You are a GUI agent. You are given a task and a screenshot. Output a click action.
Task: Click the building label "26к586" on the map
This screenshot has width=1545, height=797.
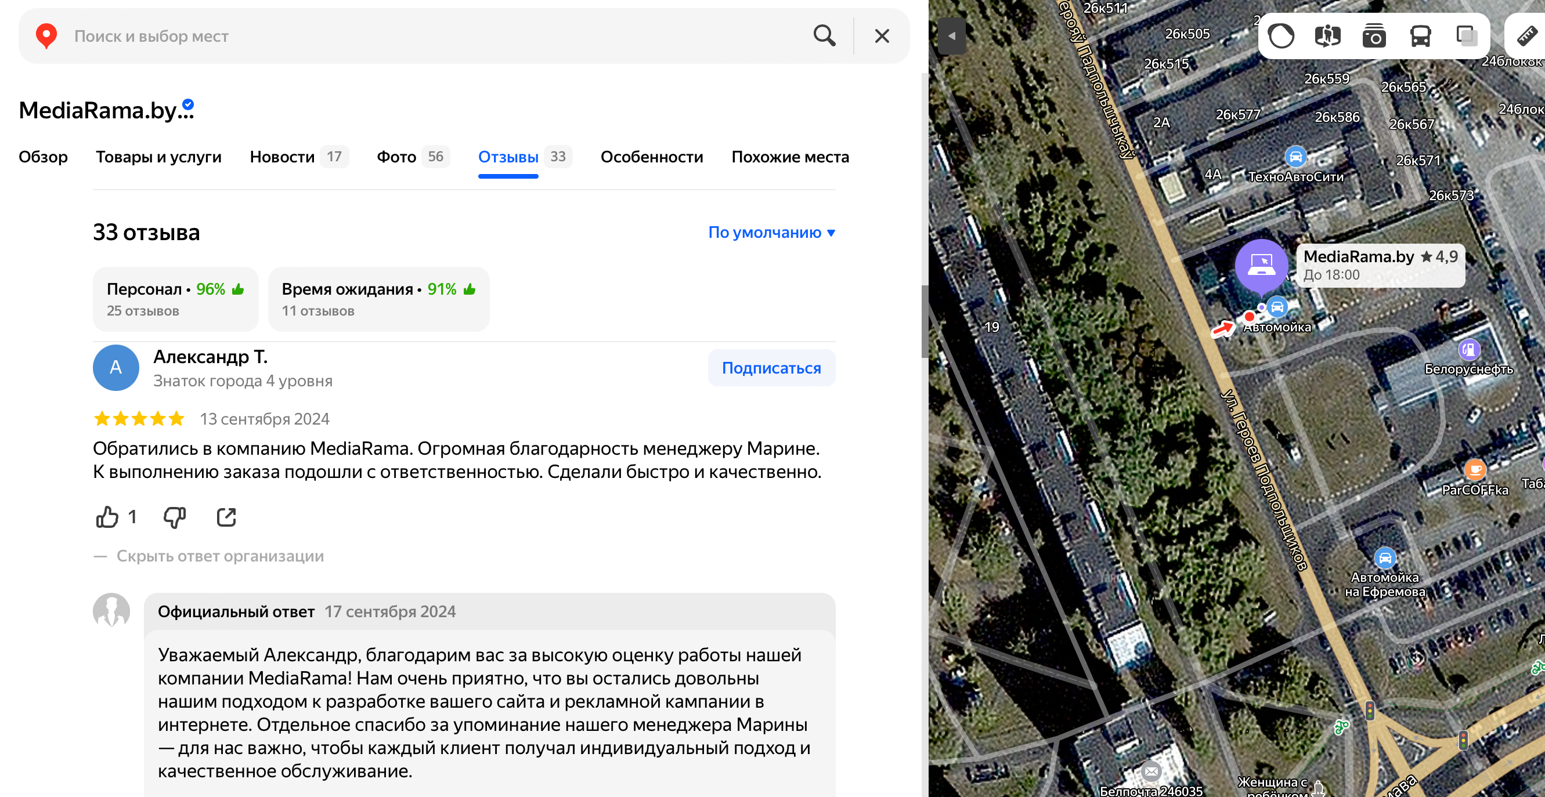pyautogui.click(x=1337, y=117)
